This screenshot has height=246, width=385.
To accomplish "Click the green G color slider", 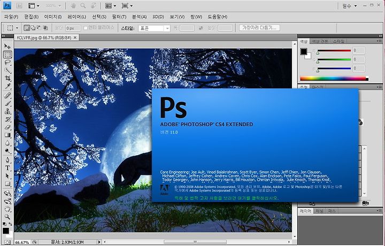I will tap(334, 59).
